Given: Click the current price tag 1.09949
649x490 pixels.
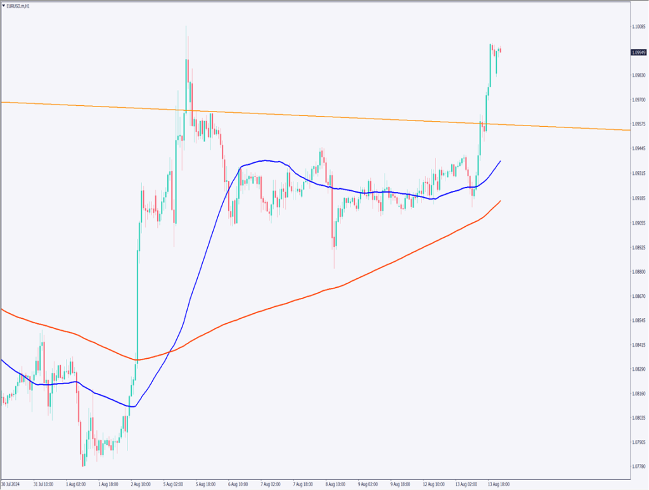Looking at the screenshot, I should 639,53.
